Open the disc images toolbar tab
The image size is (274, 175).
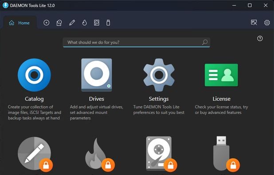(x=46, y=23)
